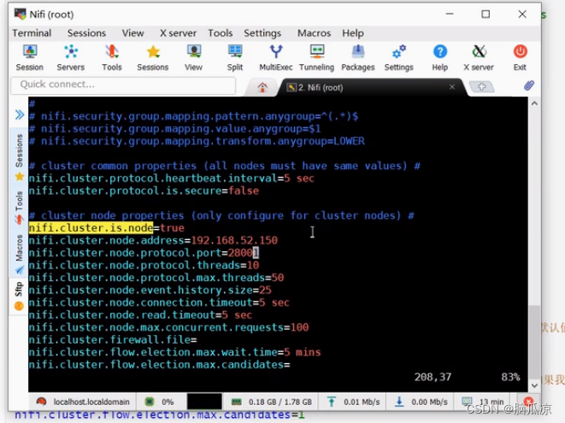
Task: Open the X server menu
Action: point(178,33)
